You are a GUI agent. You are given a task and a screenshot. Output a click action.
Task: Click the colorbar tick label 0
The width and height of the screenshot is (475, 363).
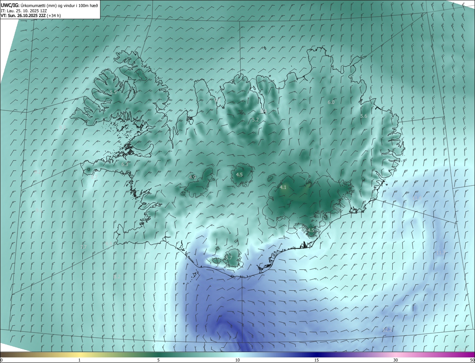pyautogui.click(x=1, y=360)
